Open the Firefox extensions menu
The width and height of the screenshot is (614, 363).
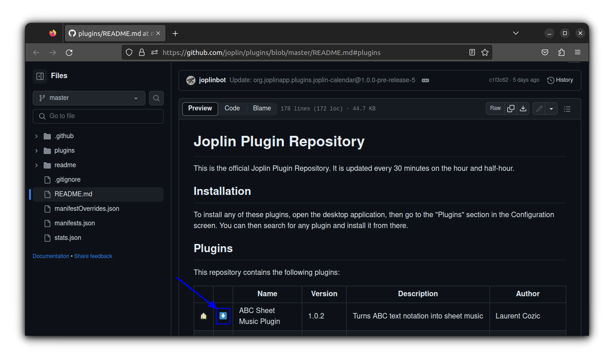point(561,52)
